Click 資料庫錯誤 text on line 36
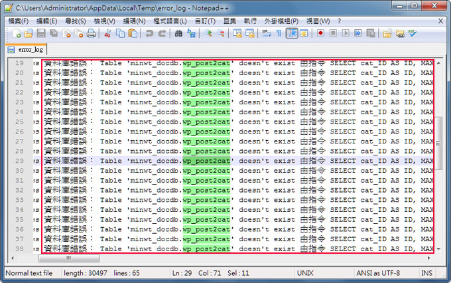The width and height of the screenshot is (451, 283). (x=66, y=229)
